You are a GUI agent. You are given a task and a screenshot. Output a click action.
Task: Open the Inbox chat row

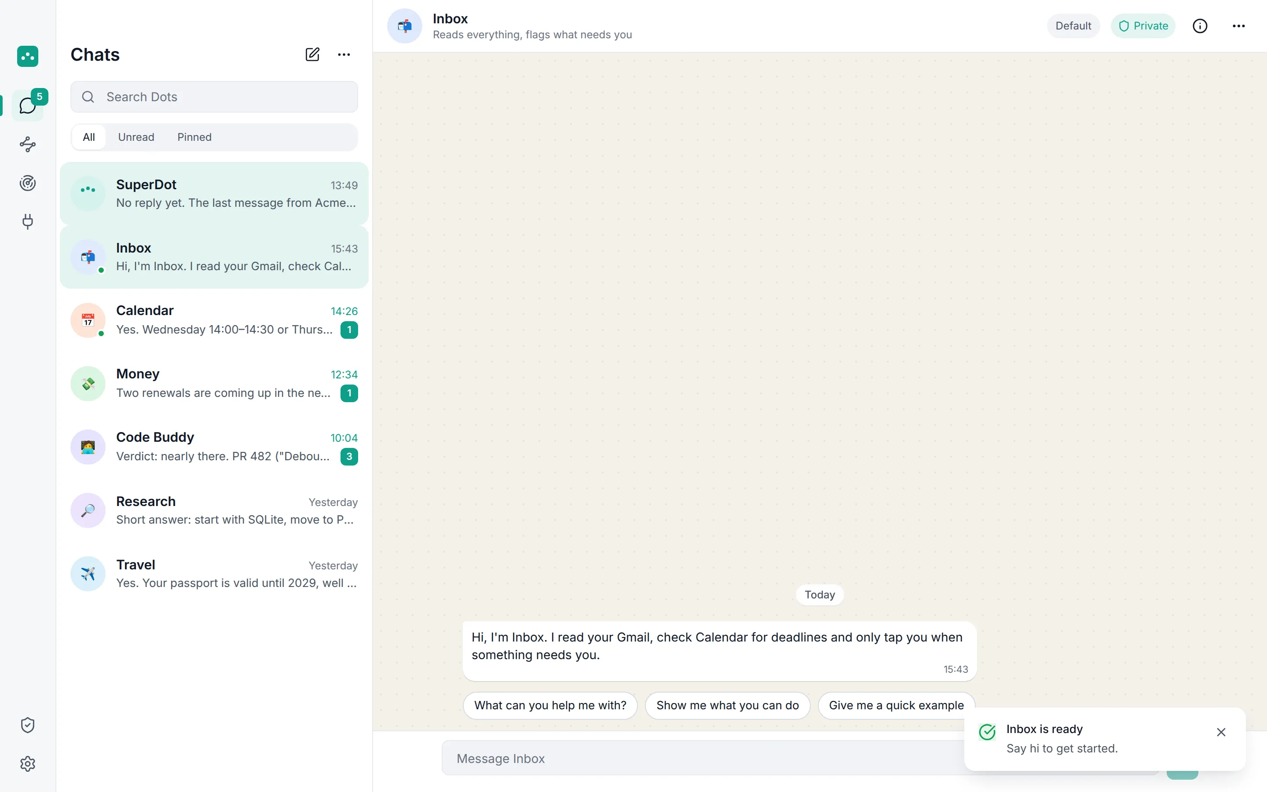pyautogui.click(x=214, y=257)
